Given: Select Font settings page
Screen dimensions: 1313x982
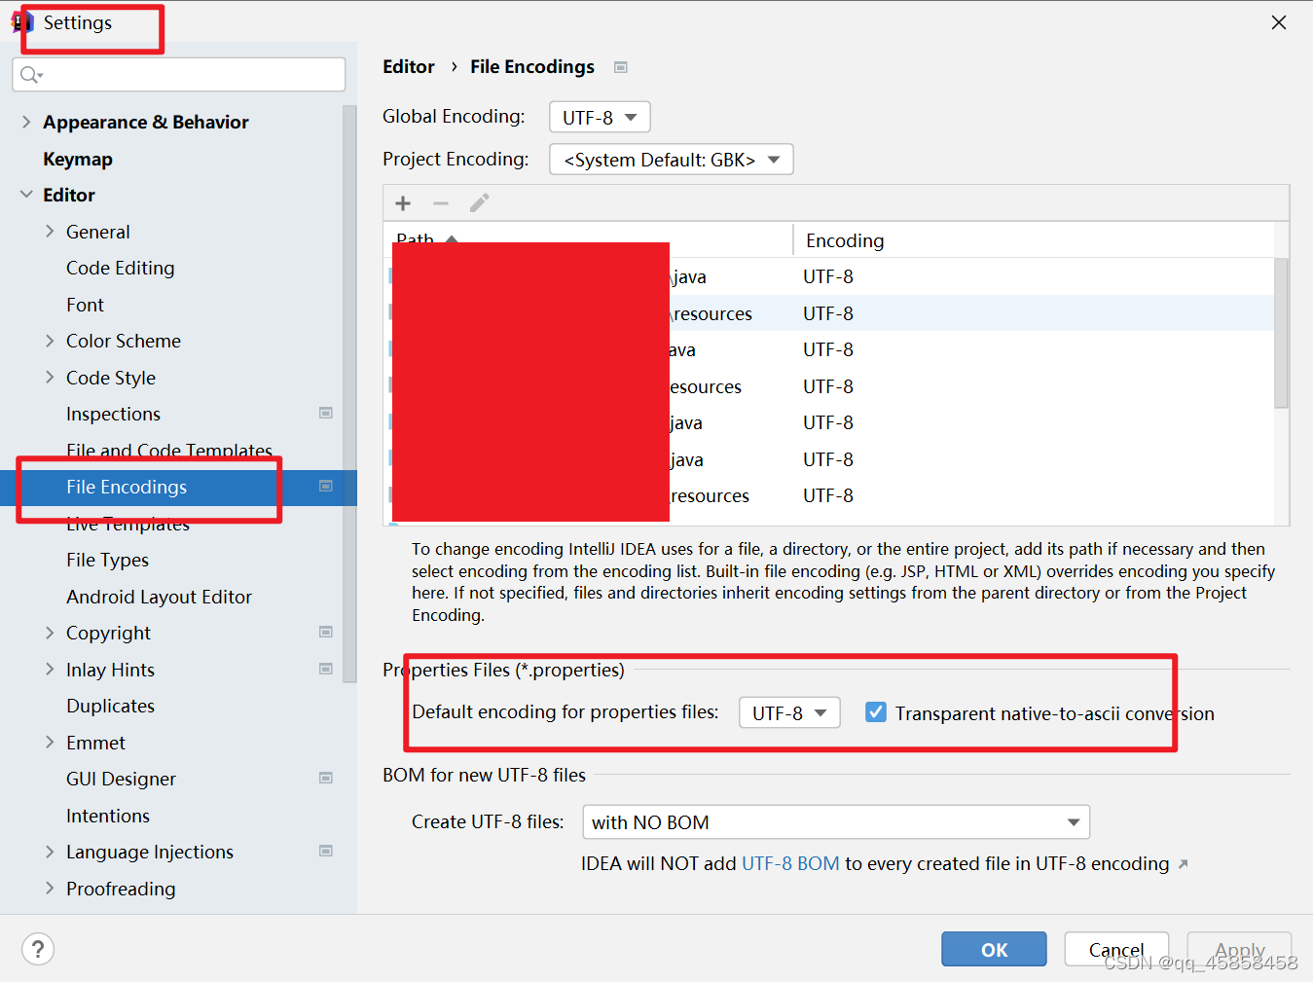Looking at the screenshot, I should pos(85,305).
